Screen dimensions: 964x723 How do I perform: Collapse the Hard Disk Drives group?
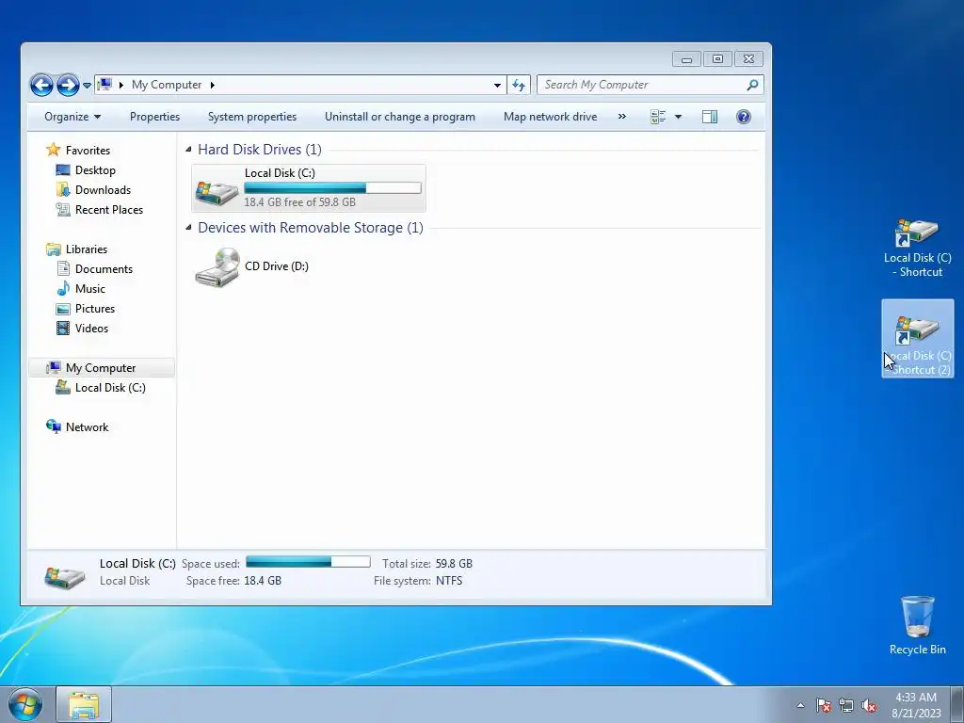[188, 149]
